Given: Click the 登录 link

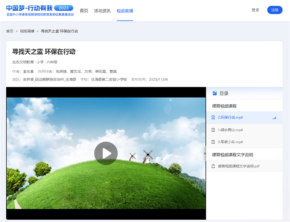Looking at the screenshot, I should pos(256,10).
